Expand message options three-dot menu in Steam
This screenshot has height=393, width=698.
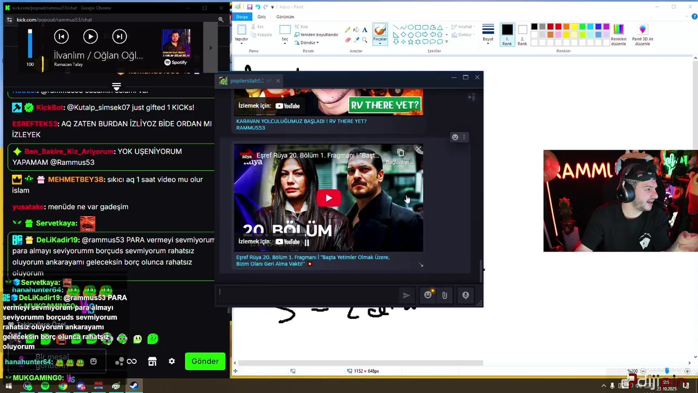[464, 138]
